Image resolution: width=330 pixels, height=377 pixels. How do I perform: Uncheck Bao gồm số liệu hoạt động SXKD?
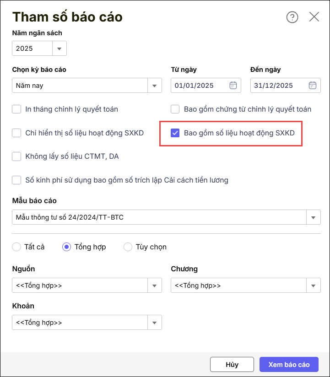point(175,133)
